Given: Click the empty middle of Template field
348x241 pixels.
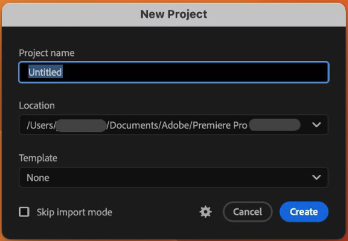Looking at the screenshot, I should coord(171,178).
